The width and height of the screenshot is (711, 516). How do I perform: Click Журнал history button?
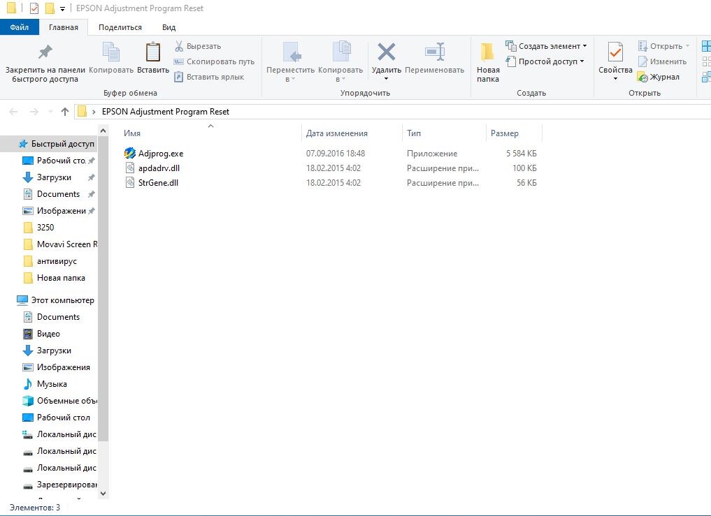pyautogui.click(x=659, y=77)
